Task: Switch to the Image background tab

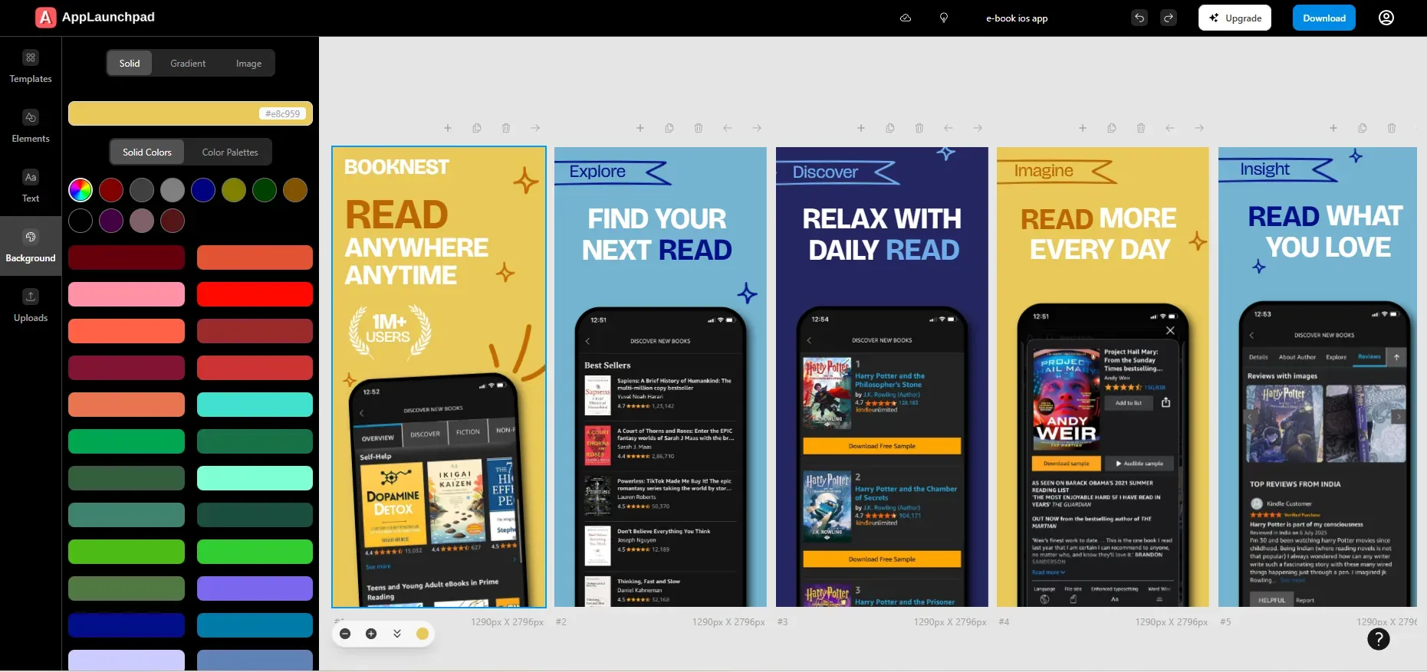Action: click(x=248, y=63)
